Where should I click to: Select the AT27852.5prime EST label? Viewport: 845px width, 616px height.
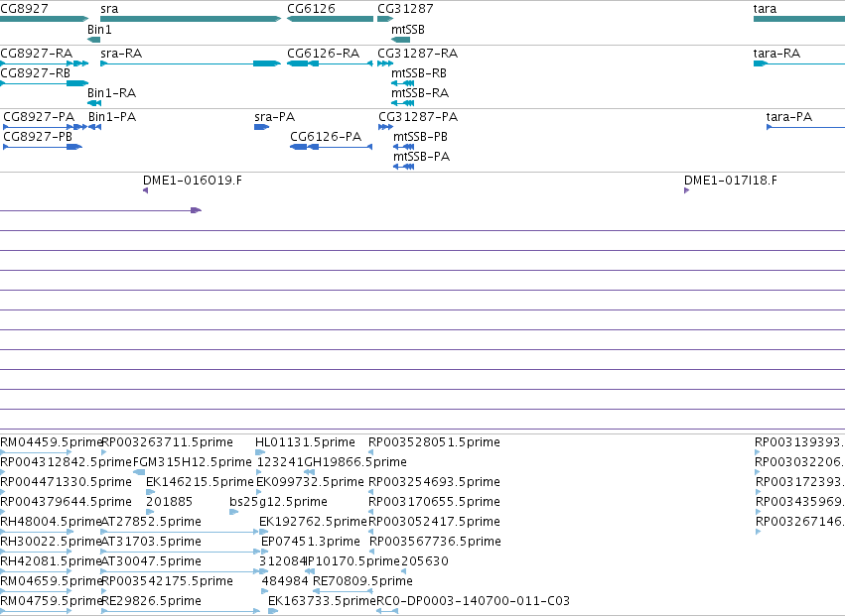tap(151, 522)
